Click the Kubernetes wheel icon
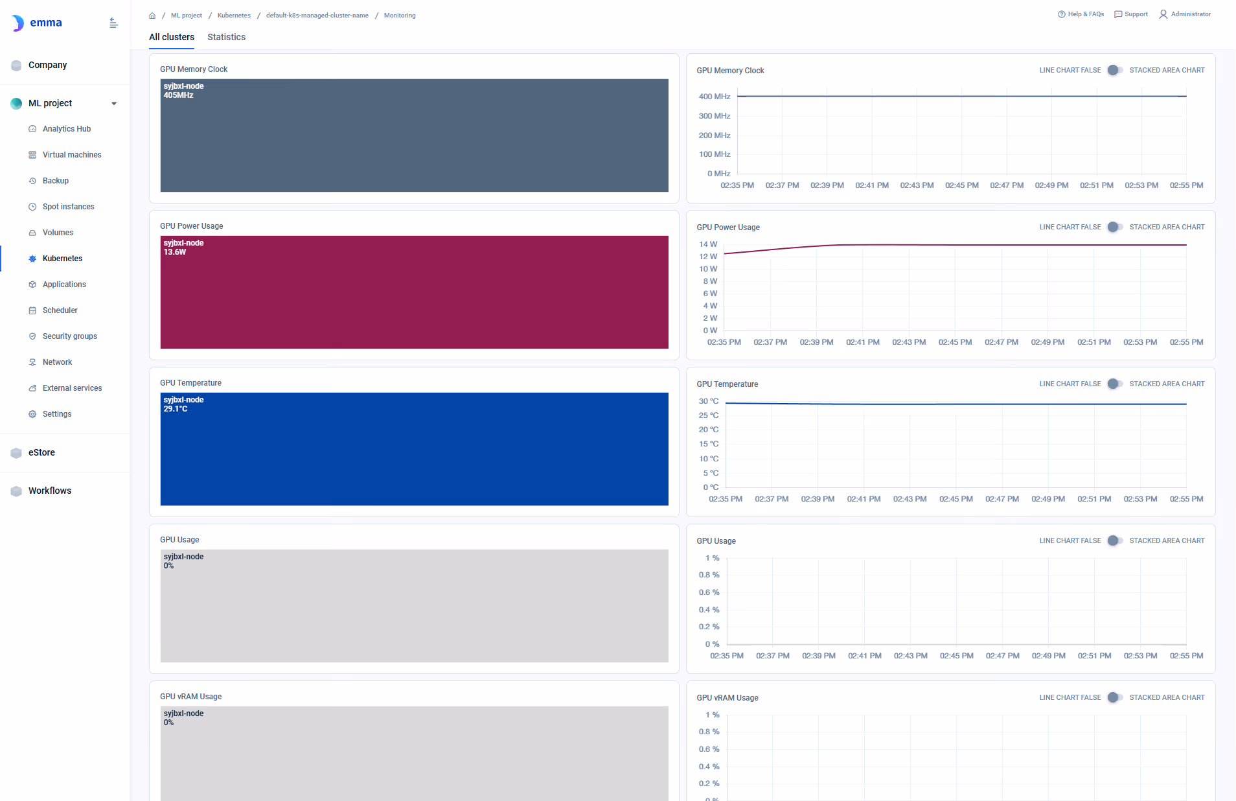The width and height of the screenshot is (1236, 801). [x=32, y=259]
